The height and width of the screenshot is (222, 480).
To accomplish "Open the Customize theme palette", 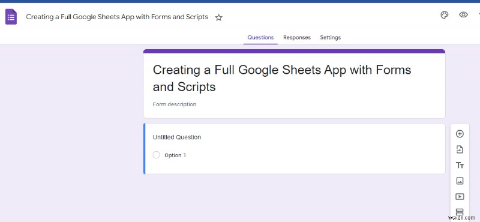I will click(x=445, y=14).
